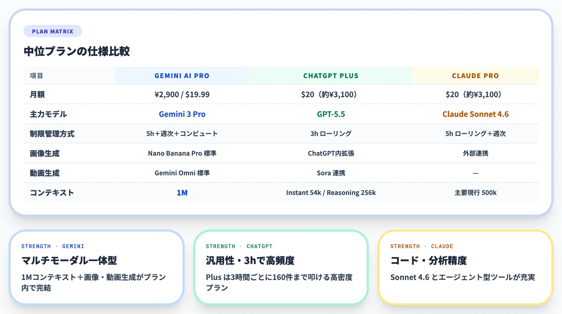Click the GPT-5.5 model name
562x314 pixels.
[331, 114]
